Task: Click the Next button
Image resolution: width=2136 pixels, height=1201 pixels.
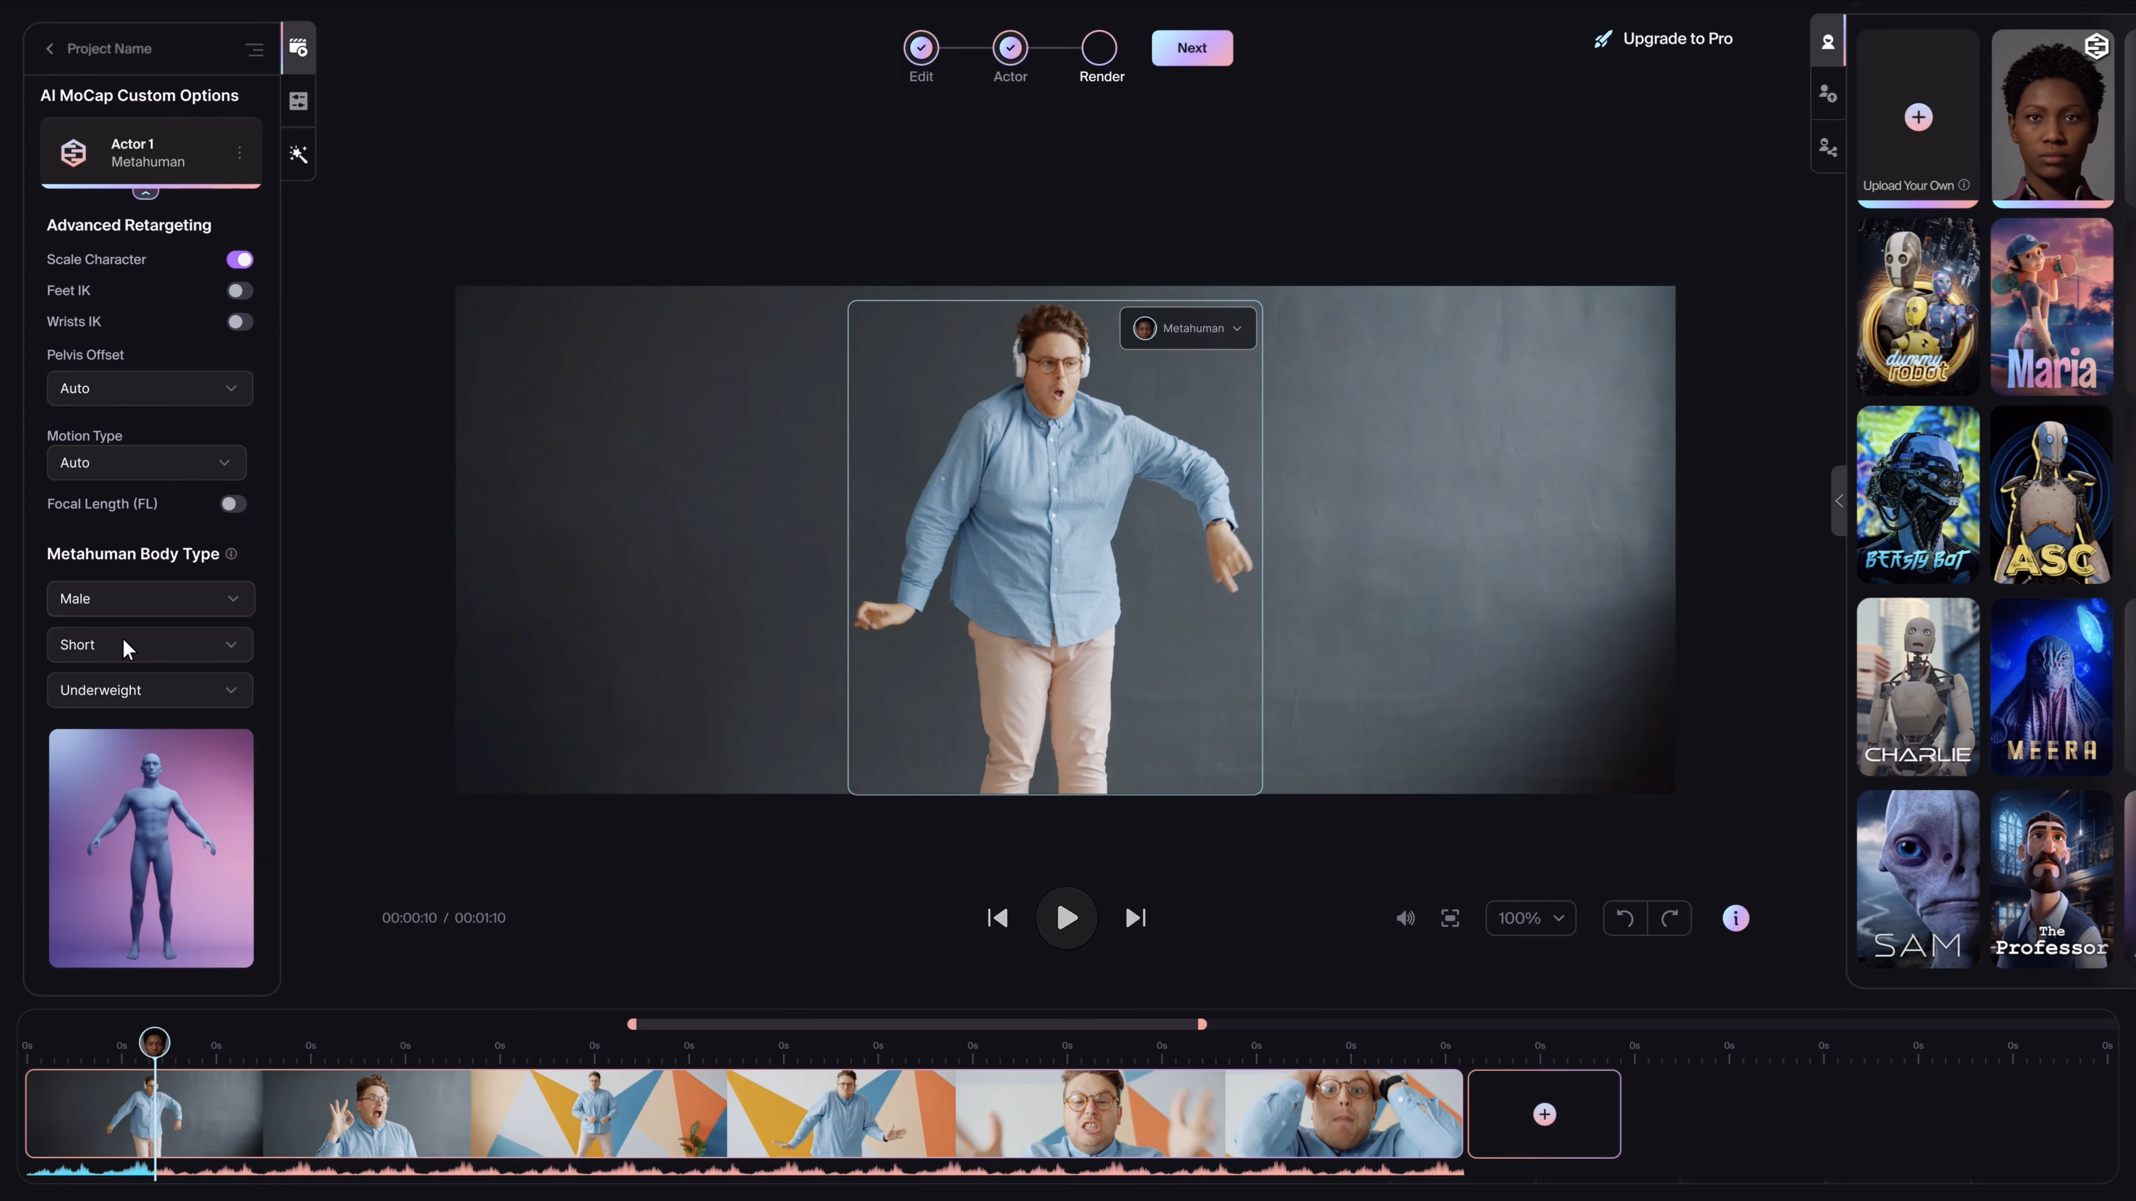Action: [x=1192, y=47]
